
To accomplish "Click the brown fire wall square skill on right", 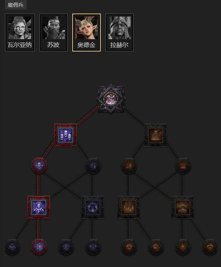I will coord(182,208).
